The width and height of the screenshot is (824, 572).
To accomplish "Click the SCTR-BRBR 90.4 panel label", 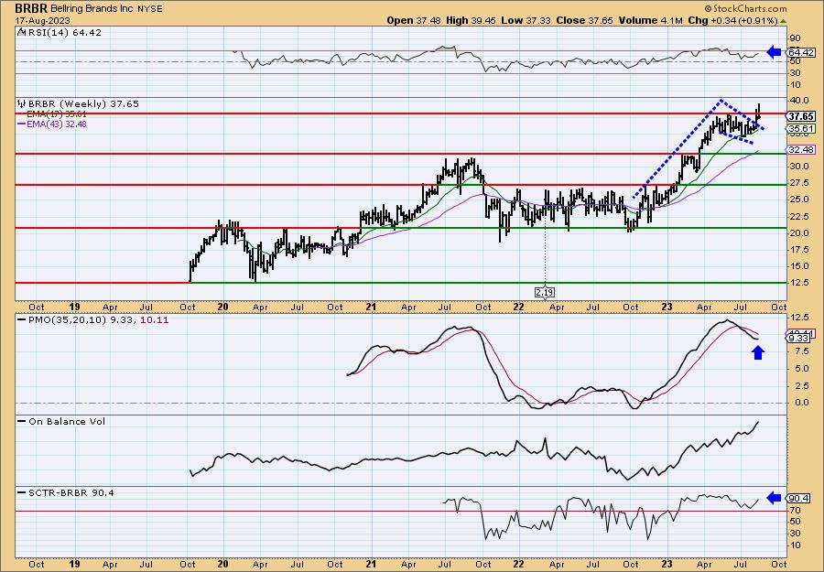I will [71, 492].
